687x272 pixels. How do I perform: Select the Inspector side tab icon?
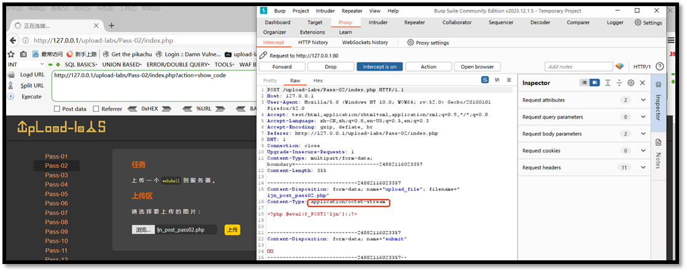pos(658,85)
